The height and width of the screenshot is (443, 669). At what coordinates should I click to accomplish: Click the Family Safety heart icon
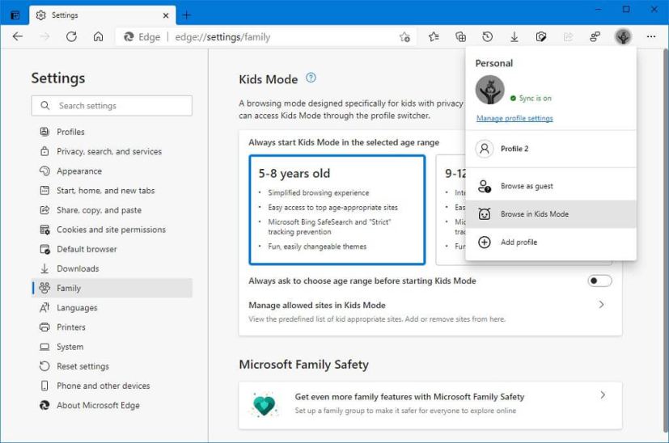[x=264, y=404]
